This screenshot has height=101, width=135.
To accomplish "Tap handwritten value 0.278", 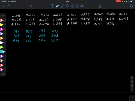I will tap(85, 19).
